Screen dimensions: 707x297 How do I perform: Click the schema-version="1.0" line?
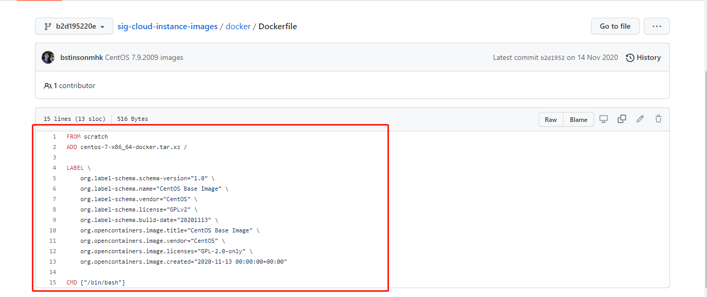coord(147,178)
